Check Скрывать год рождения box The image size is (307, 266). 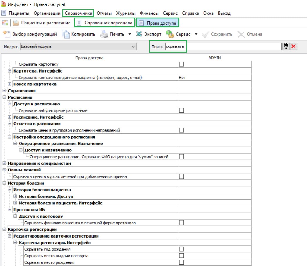[181, 249]
